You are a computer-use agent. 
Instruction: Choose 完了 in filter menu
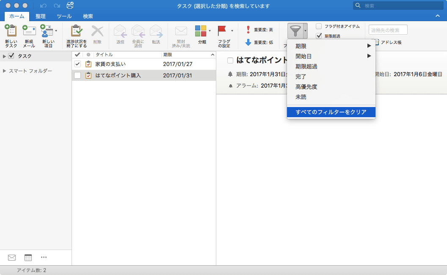point(331,77)
